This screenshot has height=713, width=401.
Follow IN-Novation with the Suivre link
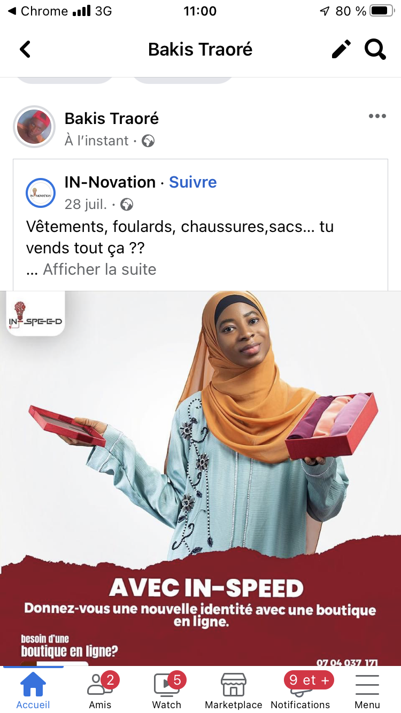pyautogui.click(x=193, y=182)
